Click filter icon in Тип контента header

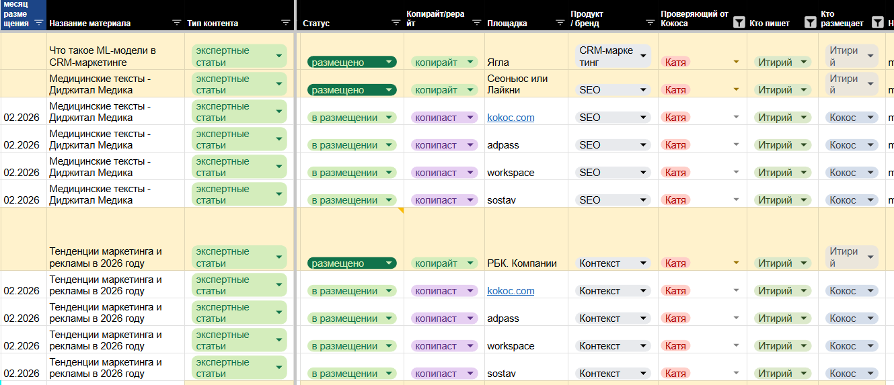(x=285, y=23)
